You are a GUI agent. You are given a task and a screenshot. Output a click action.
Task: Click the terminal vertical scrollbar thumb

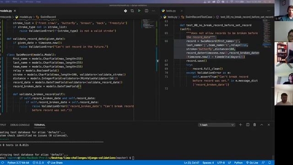pos(273,158)
